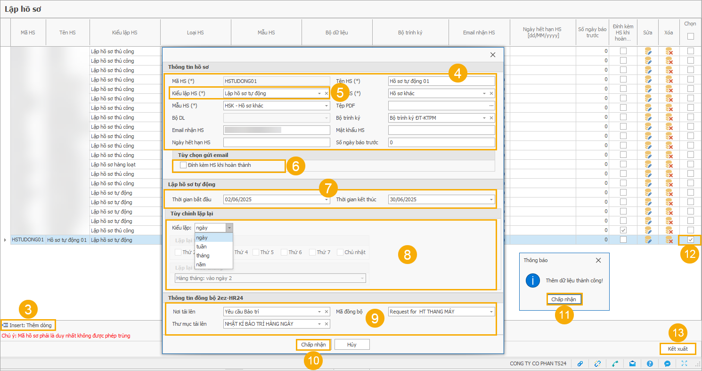Clear the Loại HS 'Hồ sơ khác' field with x
702x371 pixels.
click(491, 93)
